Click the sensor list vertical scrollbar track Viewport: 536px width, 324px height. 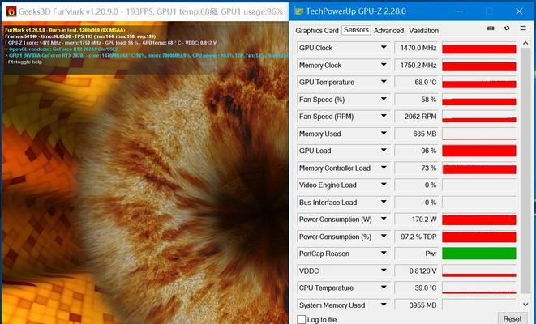(x=525, y=171)
